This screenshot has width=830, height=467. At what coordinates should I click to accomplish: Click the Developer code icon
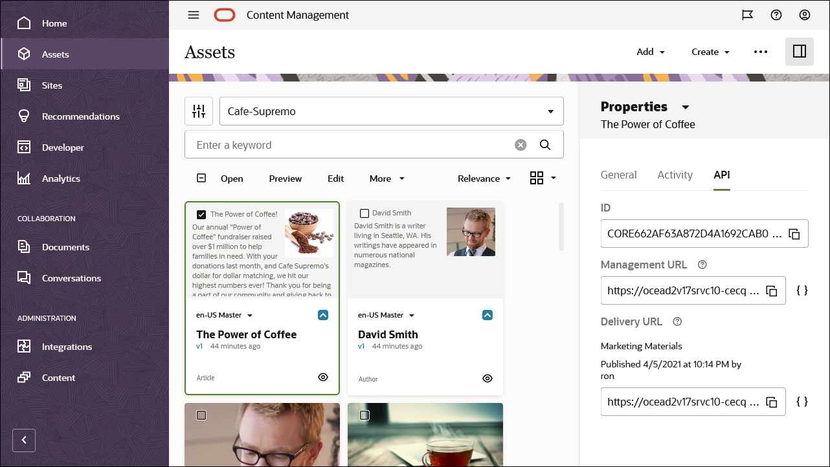[x=24, y=147]
